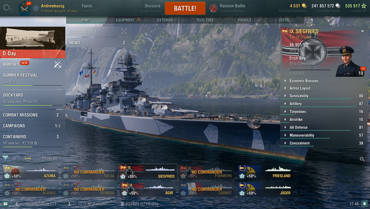
Task: Click the Containers XP star icon
Action: (36, 143)
